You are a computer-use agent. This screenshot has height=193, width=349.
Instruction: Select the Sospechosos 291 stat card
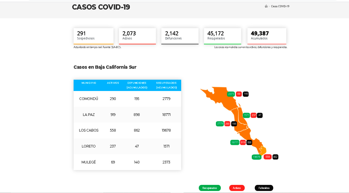coord(93,36)
